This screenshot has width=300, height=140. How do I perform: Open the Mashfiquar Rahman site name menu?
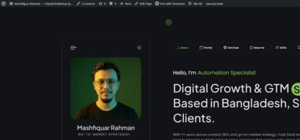coord(41,3)
